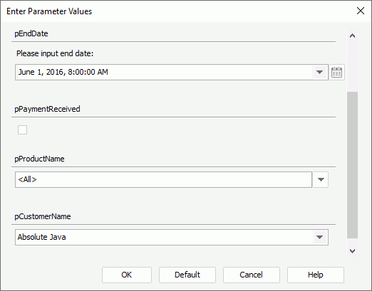The height and width of the screenshot is (291, 372).
Task: Open the pProductName dropdown arrow
Action: click(x=321, y=179)
